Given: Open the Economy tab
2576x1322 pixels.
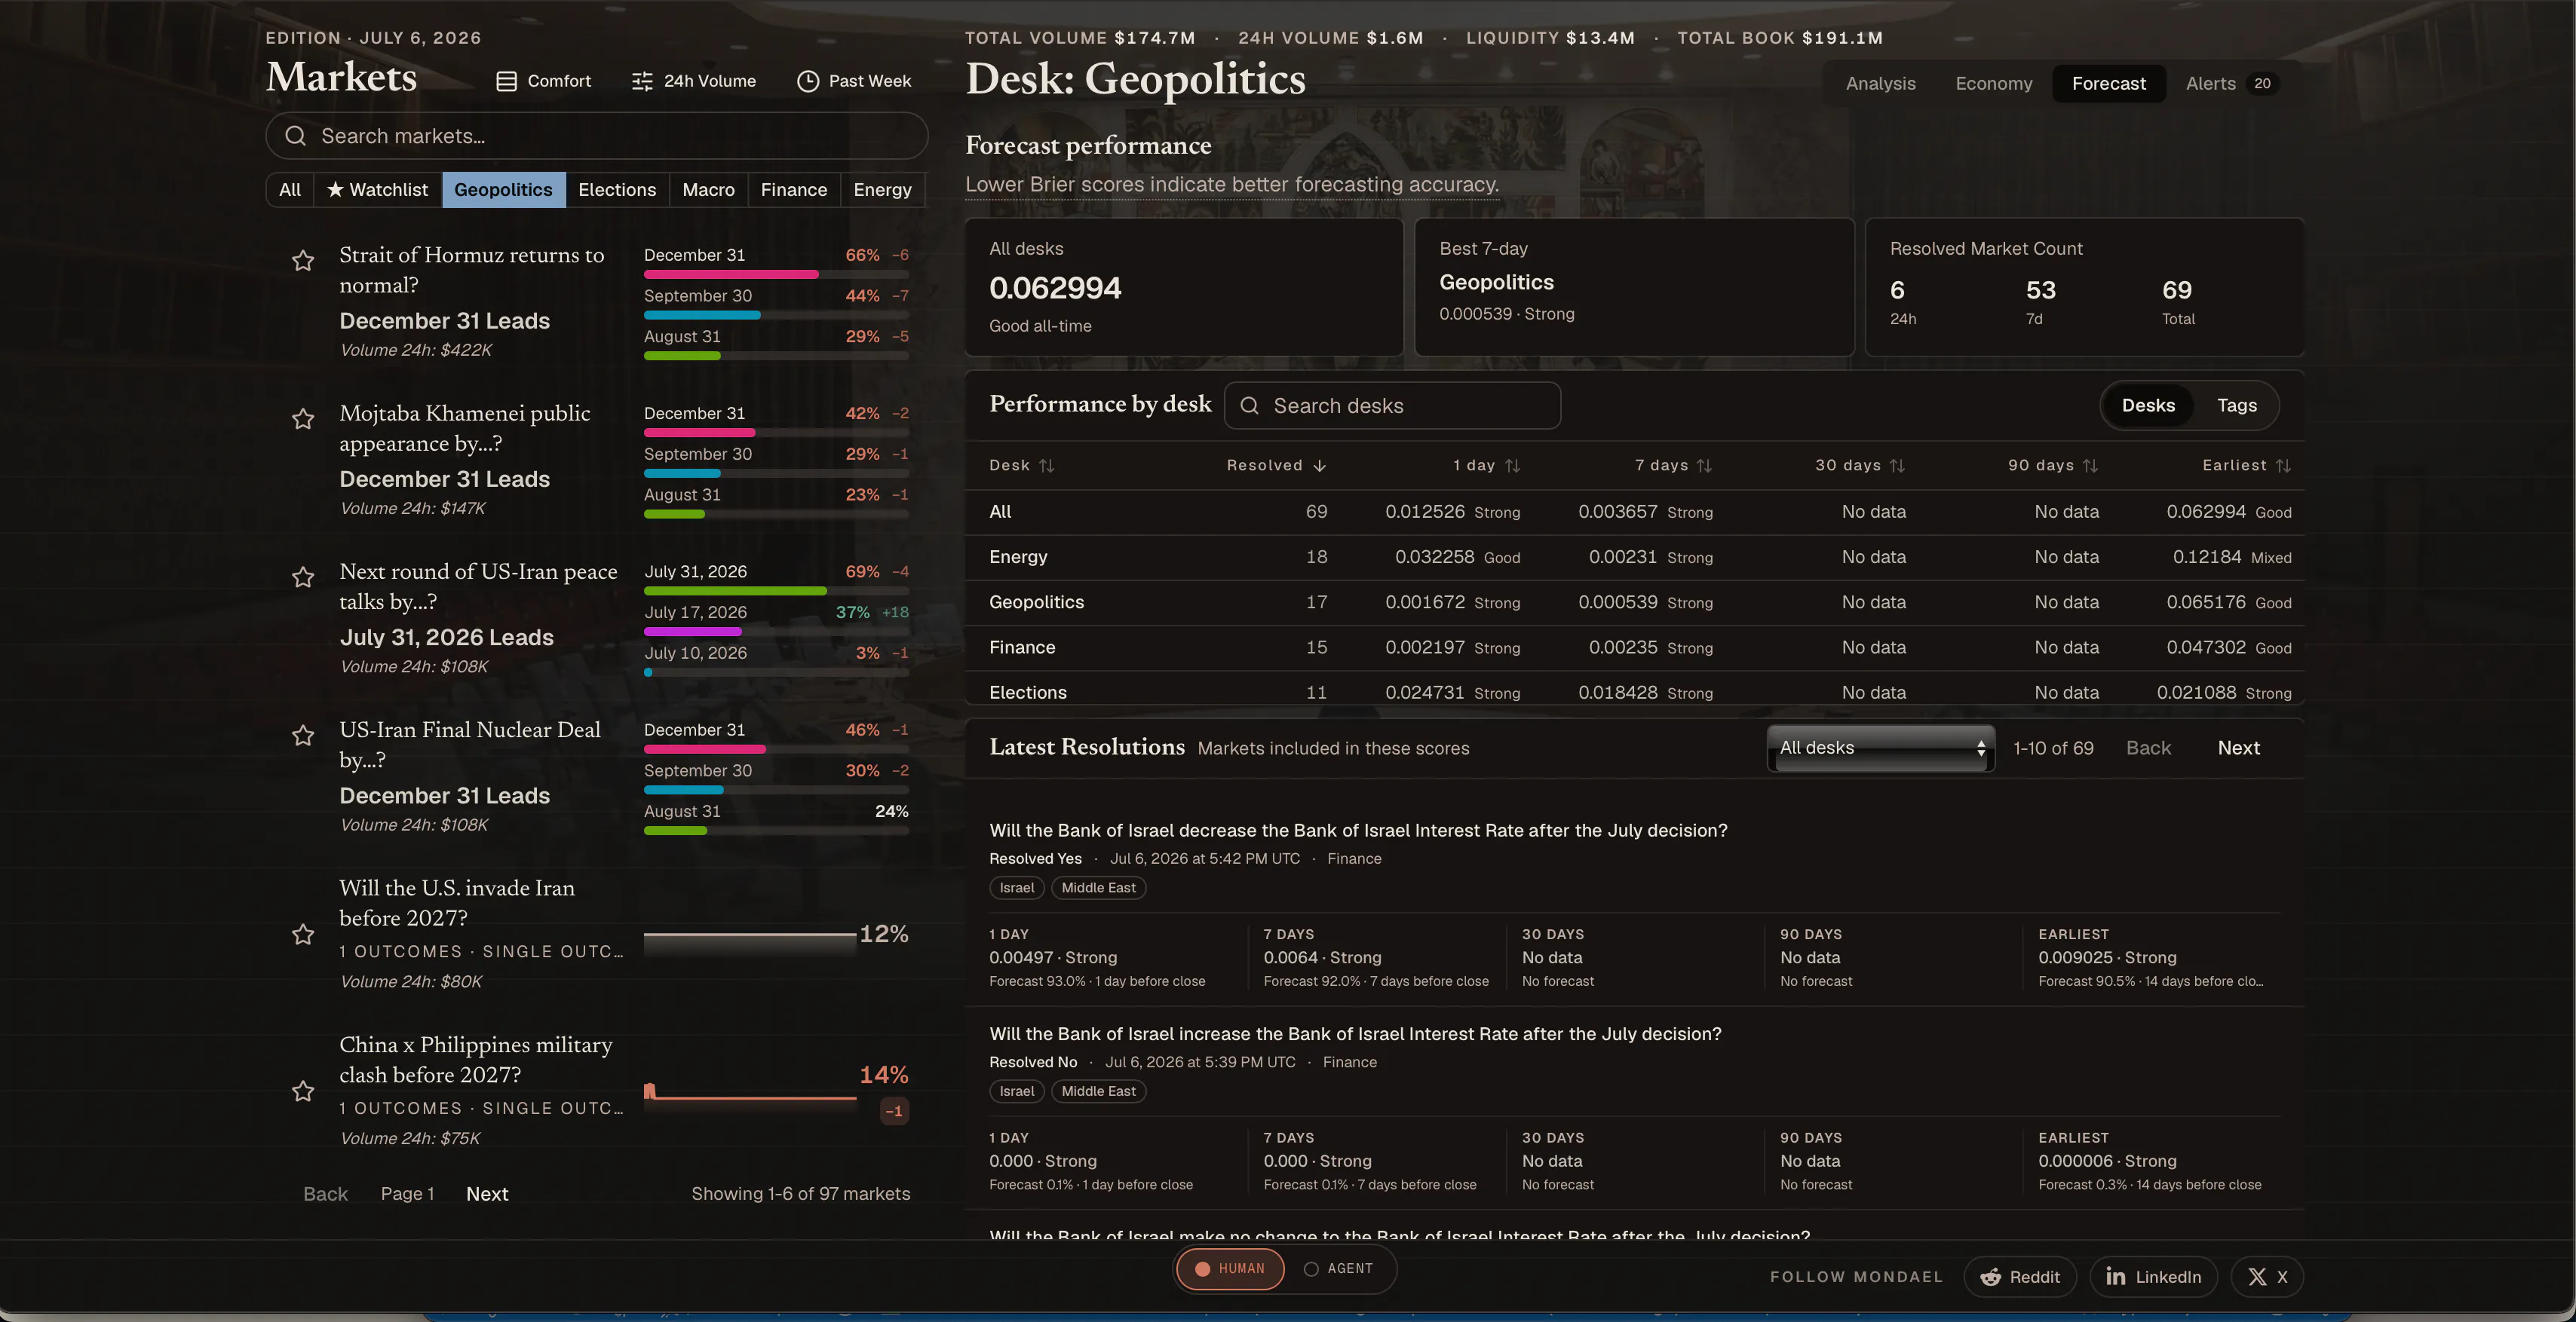Looking at the screenshot, I should tap(1994, 84).
